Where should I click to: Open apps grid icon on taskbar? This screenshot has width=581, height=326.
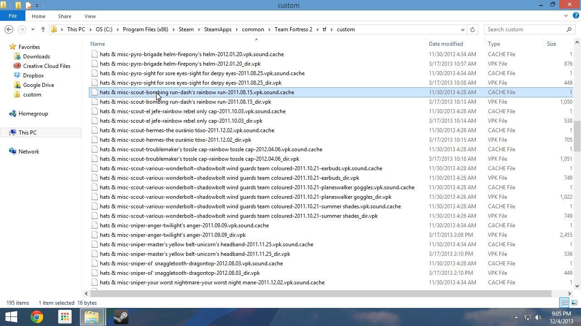tap(65, 317)
